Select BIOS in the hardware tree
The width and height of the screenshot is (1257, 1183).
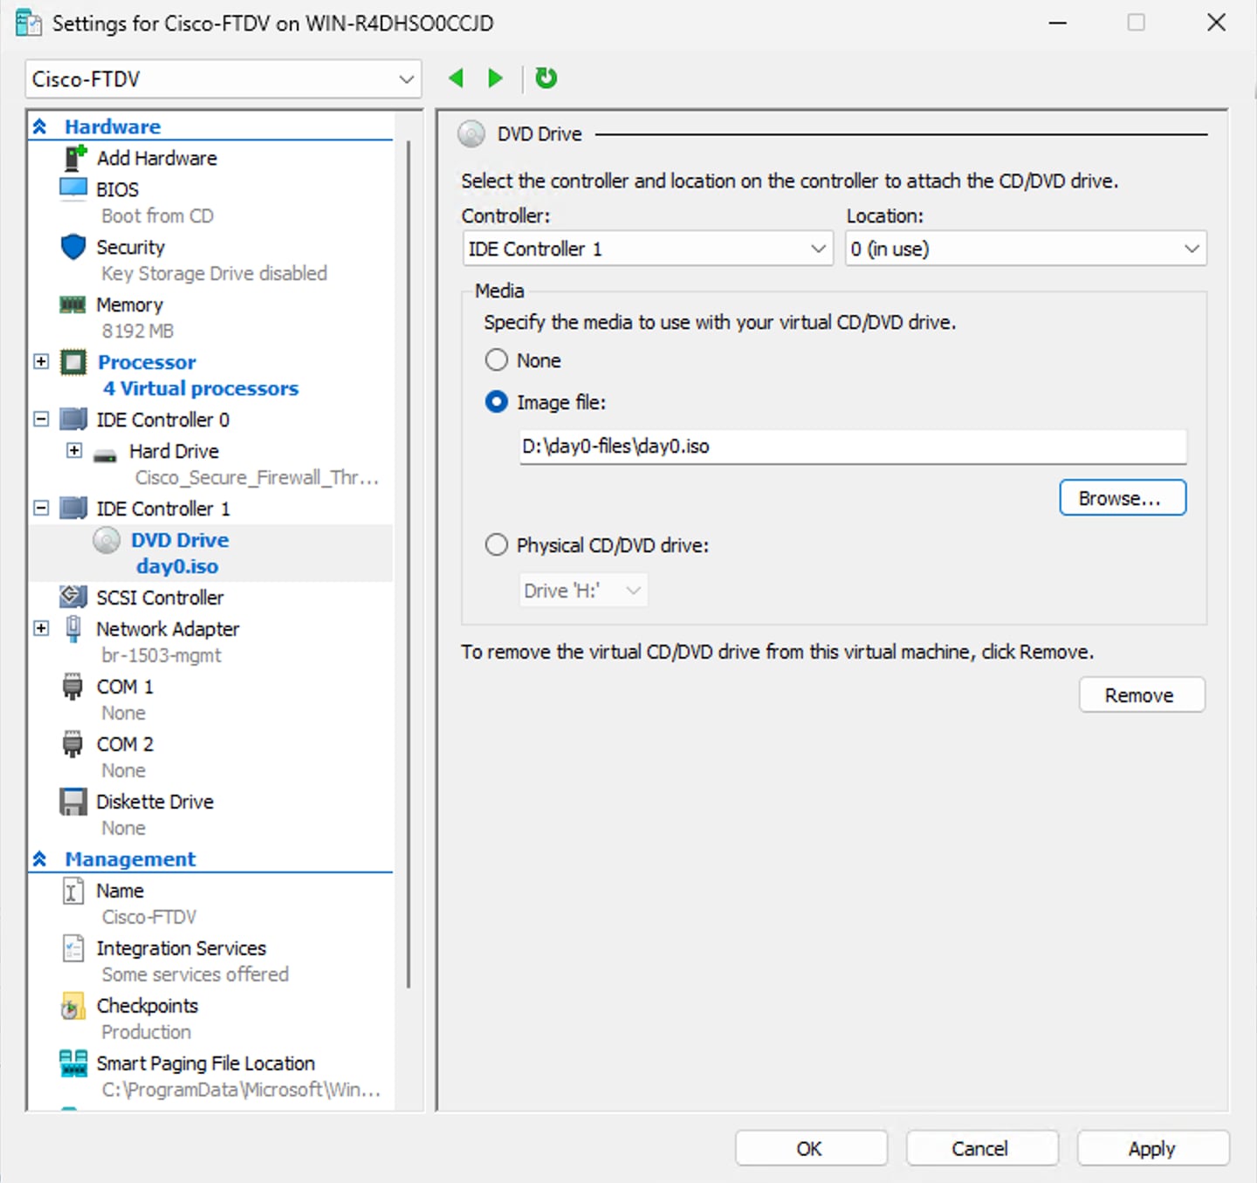tap(117, 189)
